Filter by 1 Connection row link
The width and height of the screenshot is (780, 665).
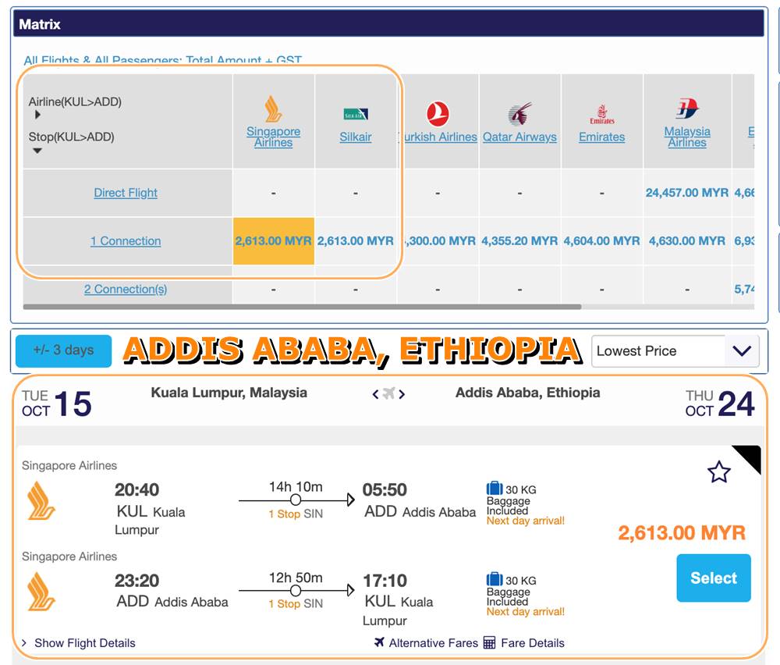tap(126, 241)
